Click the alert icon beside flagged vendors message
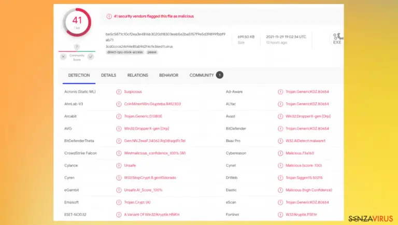Image resolution: width=398 pixels, height=225 pixels. click(x=109, y=16)
